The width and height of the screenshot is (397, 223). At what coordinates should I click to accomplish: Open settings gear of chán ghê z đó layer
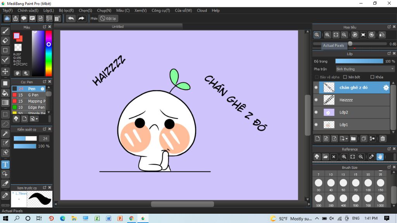coord(386,87)
